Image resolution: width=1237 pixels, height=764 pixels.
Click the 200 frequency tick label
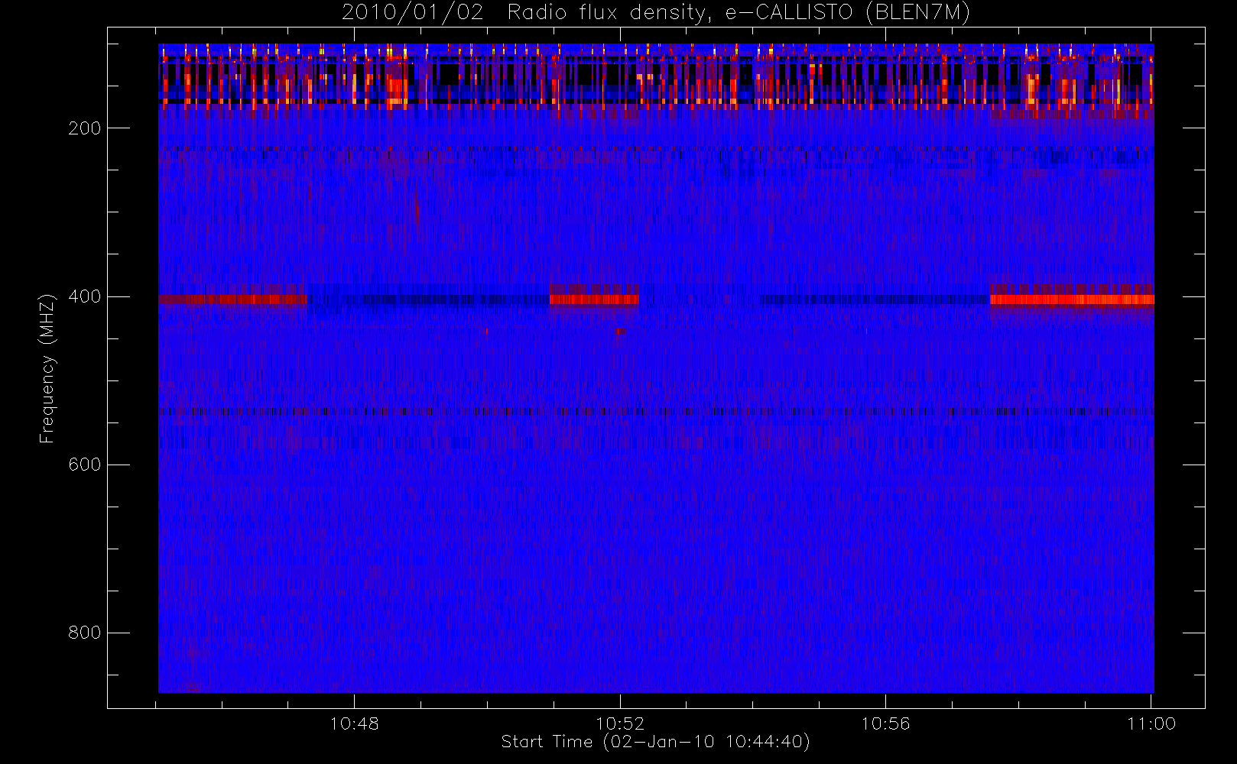[85, 128]
